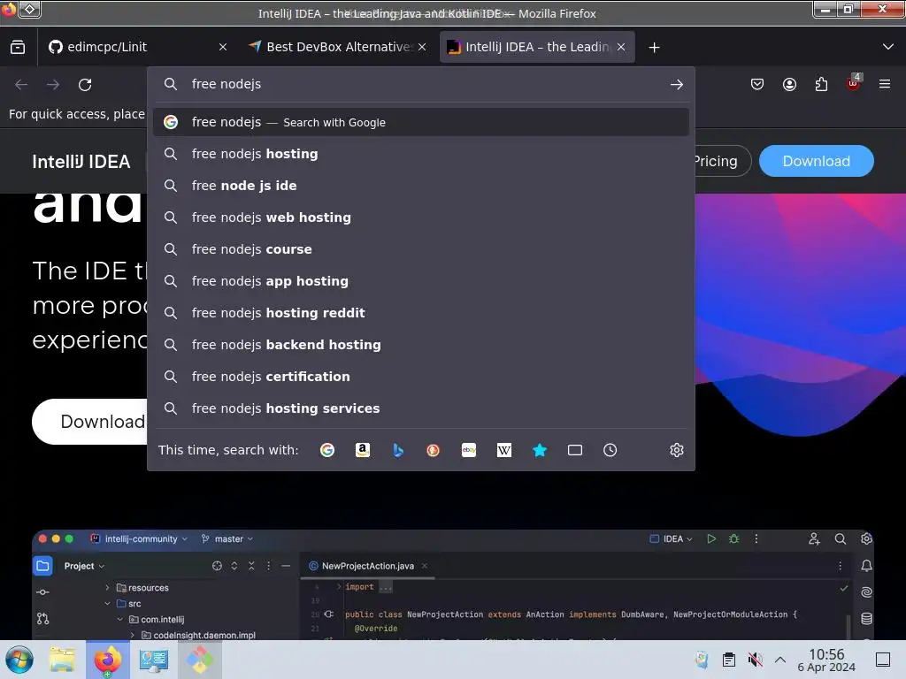Search this time with Amazon icon
The height and width of the screenshot is (679, 906).
click(x=363, y=450)
